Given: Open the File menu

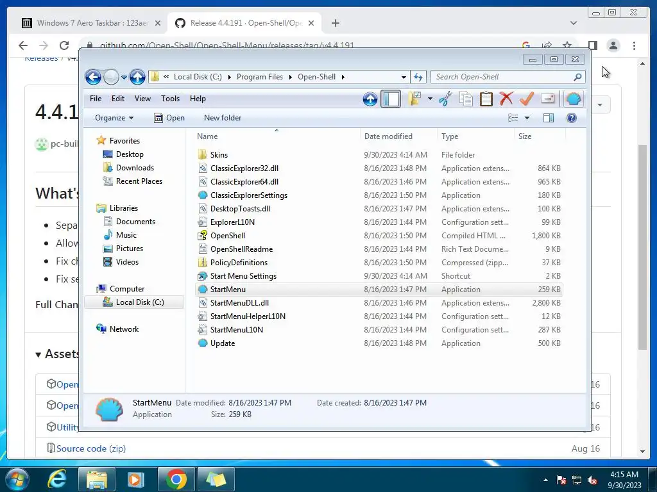Looking at the screenshot, I should pyautogui.click(x=96, y=99).
